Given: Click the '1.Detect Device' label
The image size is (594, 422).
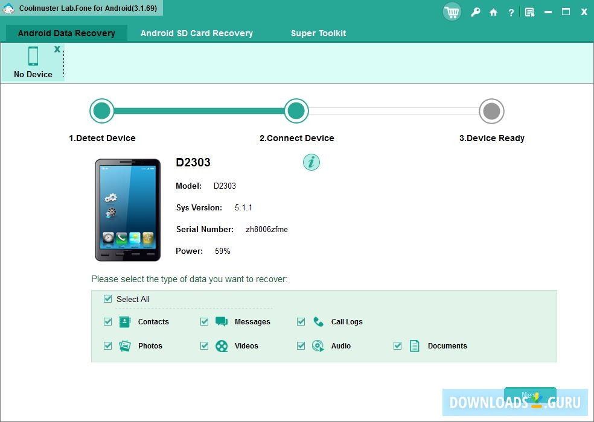Looking at the screenshot, I should tap(102, 138).
